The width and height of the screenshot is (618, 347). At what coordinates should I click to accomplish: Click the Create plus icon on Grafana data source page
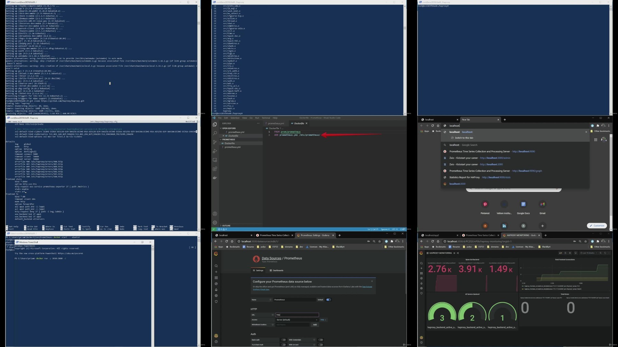coord(216,272)
